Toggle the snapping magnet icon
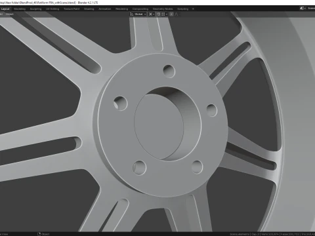The height and width of the screenshot is (236, 315). pyautogui.click(x=159, y=14)
